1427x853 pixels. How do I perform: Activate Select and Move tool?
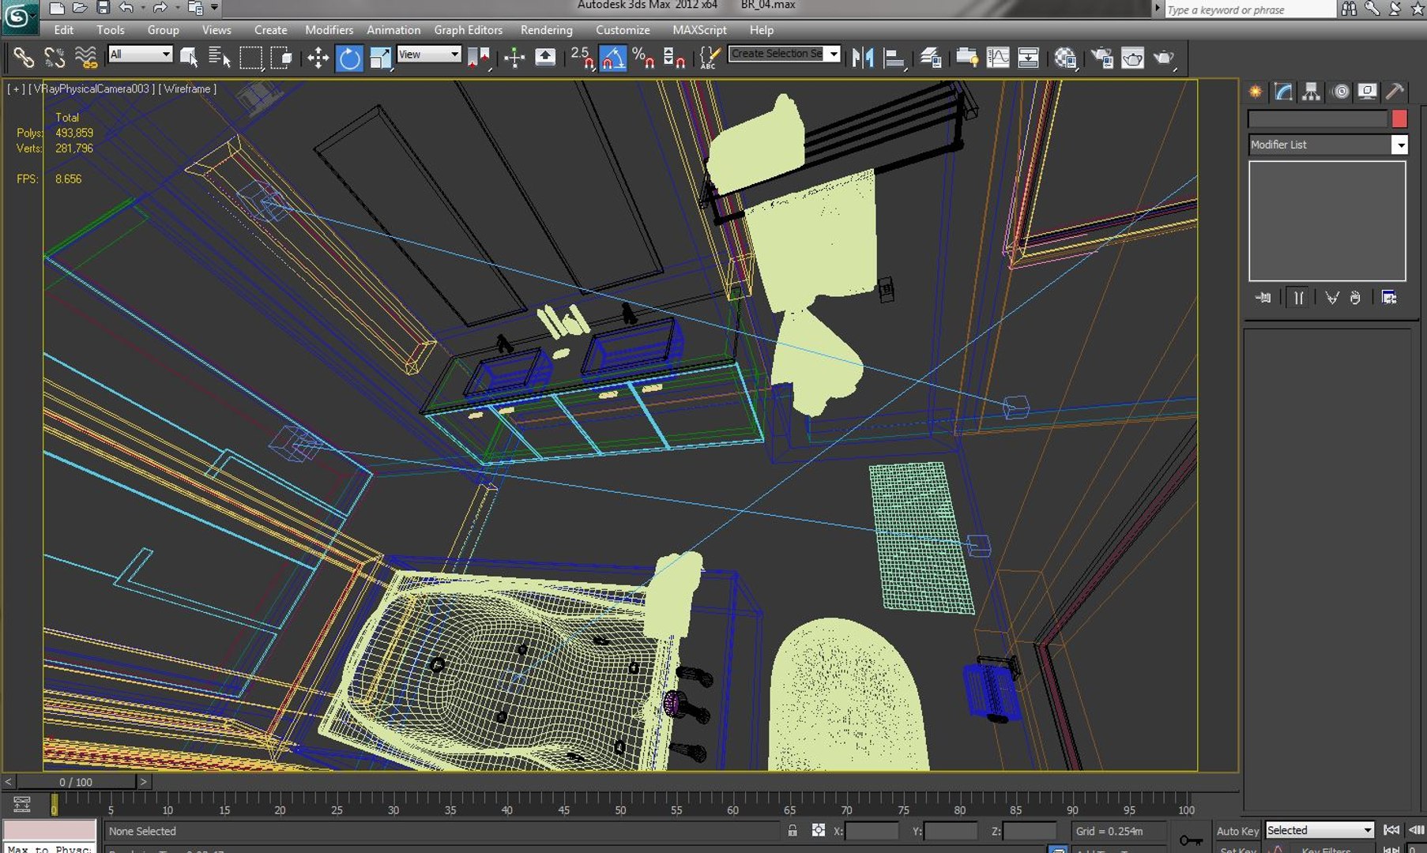click(318, 58)
